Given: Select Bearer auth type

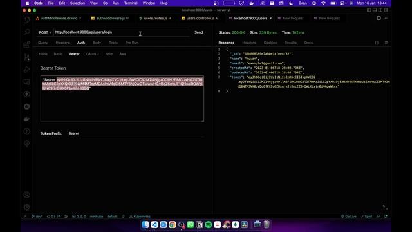Looking at the screenshot, I should [74, 54].
